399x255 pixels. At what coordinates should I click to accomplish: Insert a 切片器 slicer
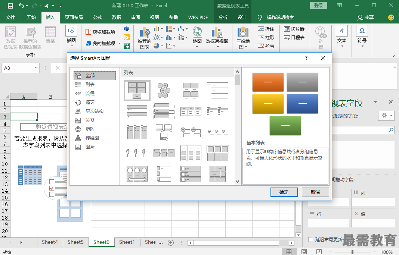coord(294,29)
